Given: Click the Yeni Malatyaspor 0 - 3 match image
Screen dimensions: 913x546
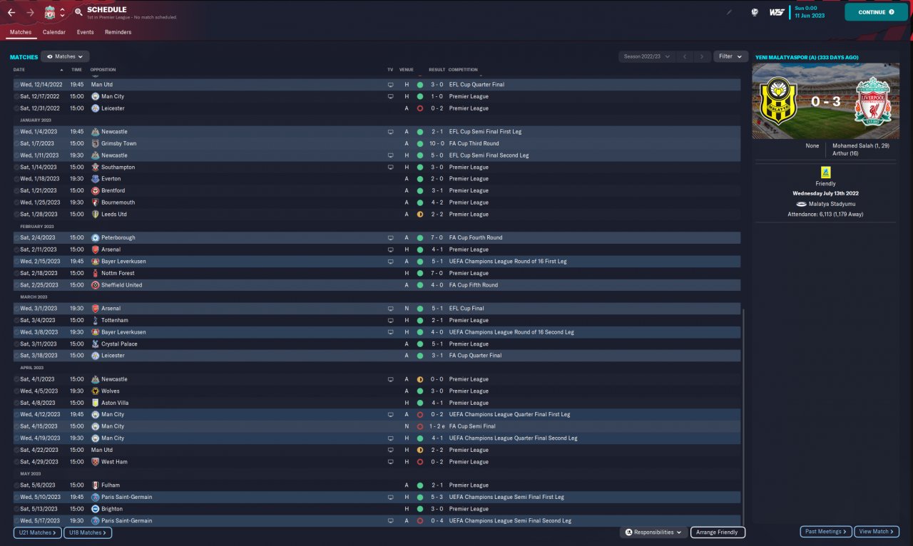Looking at the screenshot, I should [x=826, y=101].
